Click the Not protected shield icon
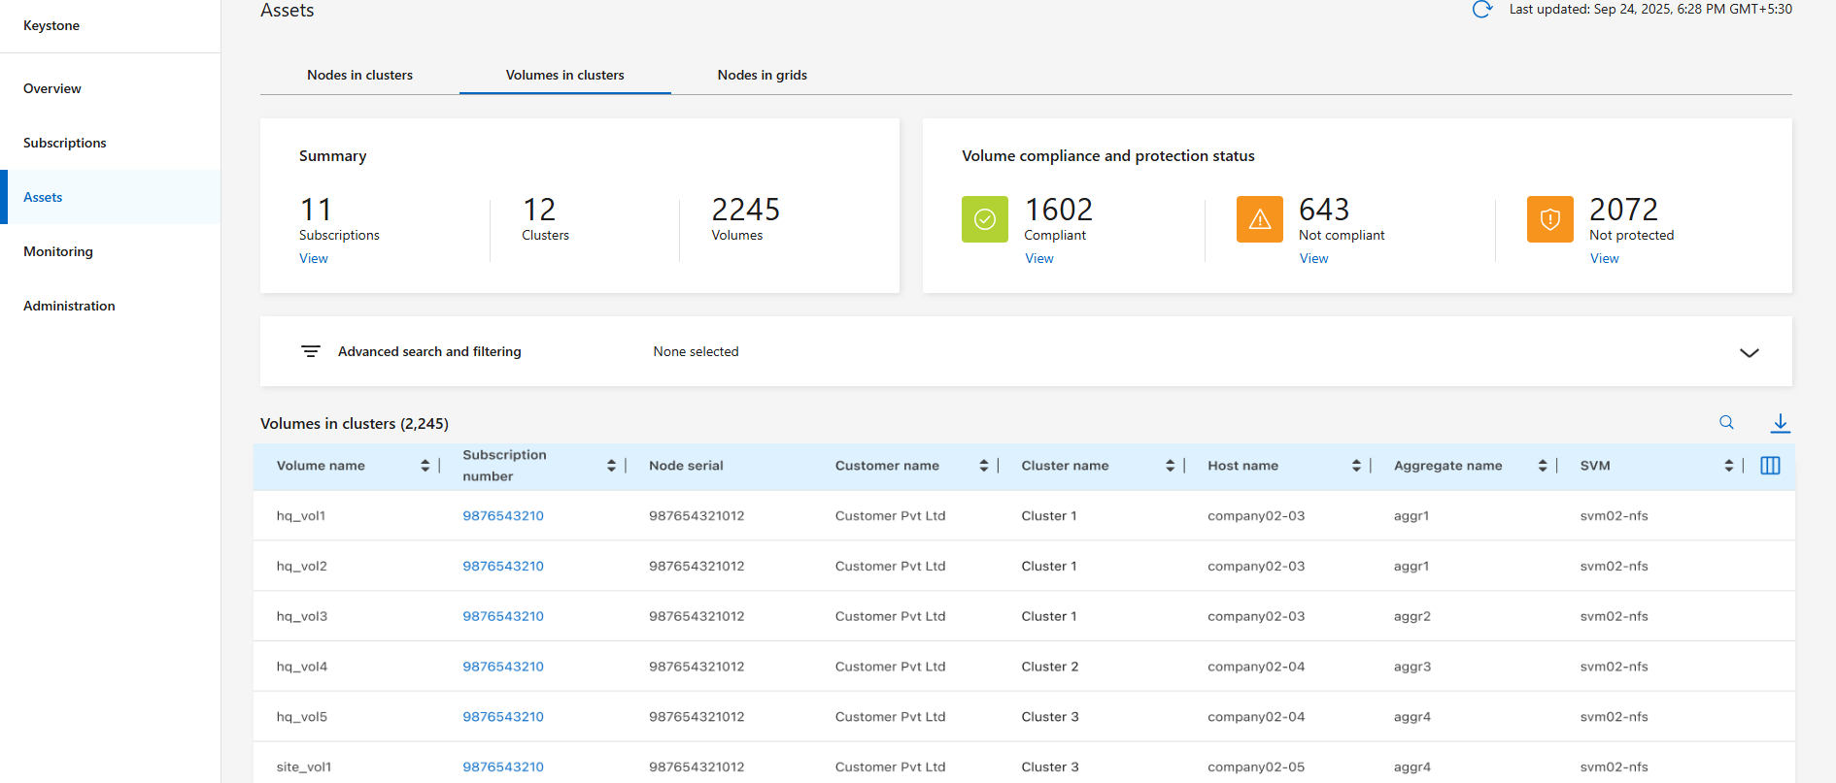 point(1549,219)
